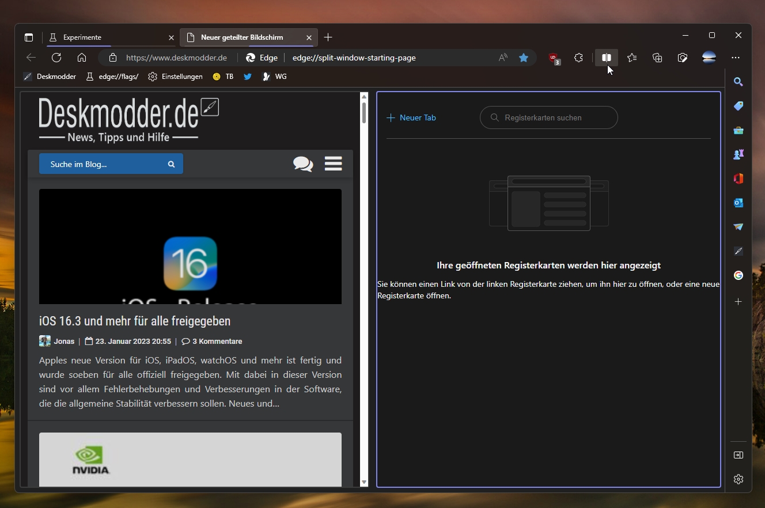
Task: Open the iOS 16 article thumbnail
Action: pyautogui.click(x=190, y=247)
